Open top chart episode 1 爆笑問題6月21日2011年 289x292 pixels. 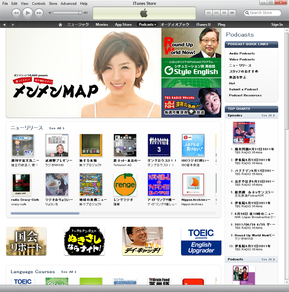254,149
